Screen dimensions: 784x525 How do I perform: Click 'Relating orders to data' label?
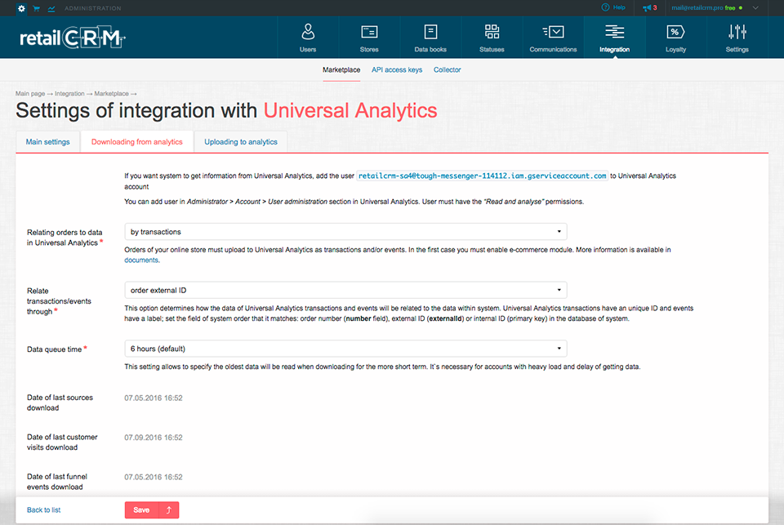pyautogui.click(x=65, y=238)
